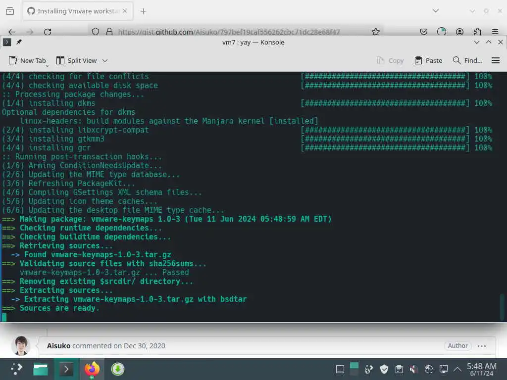Click the Copy toolbar button

(x=390, y=60)
